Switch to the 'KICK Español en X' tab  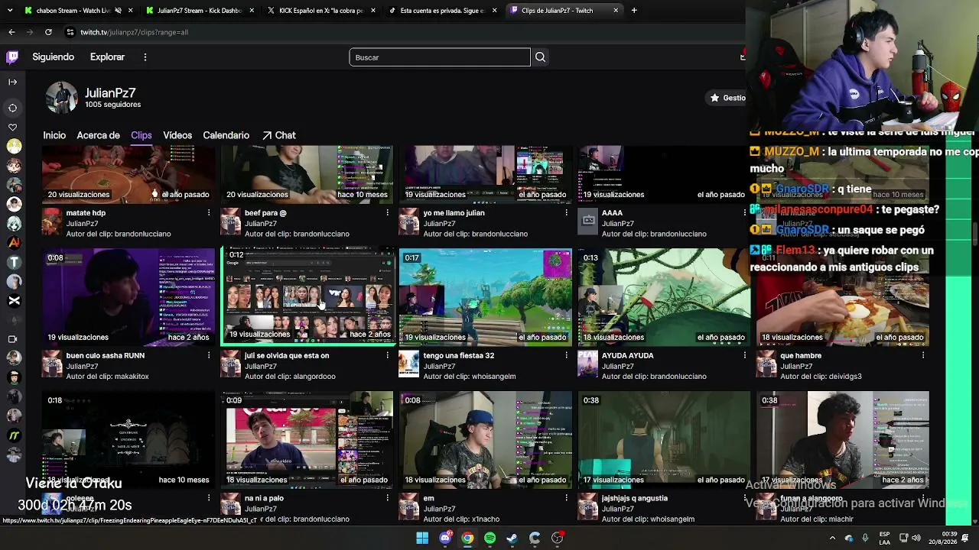[x=320, y=11]
